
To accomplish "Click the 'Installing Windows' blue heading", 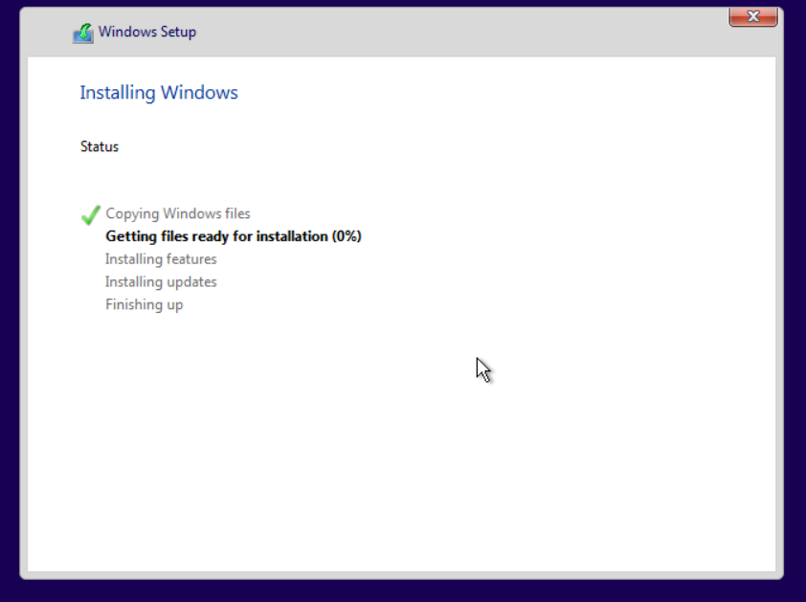I will (159, 93).
